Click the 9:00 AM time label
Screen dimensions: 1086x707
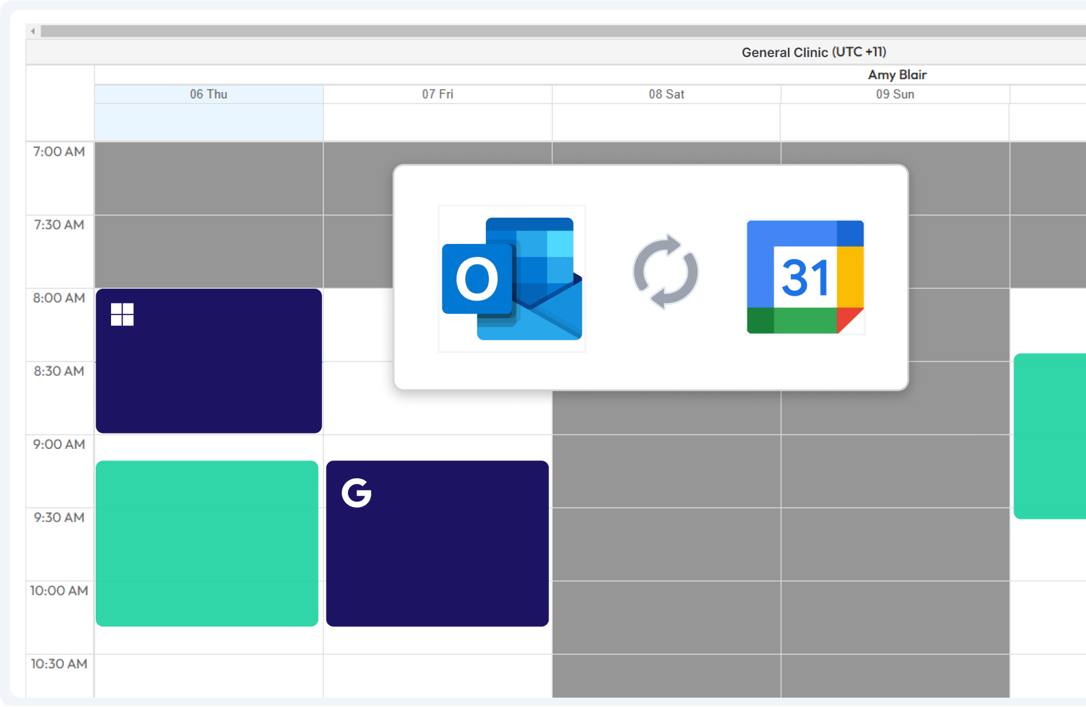(x=59, y=444)
